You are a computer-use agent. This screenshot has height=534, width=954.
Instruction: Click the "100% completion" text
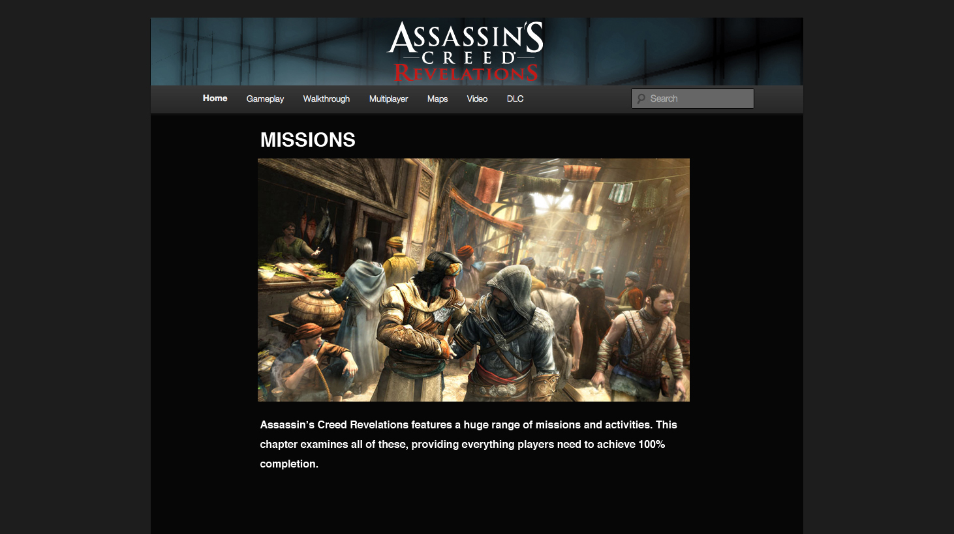[463, 454]
